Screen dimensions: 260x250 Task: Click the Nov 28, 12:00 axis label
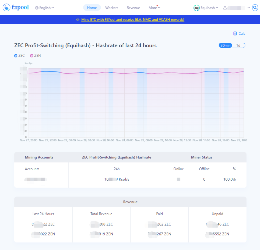(x=182, y=140)
